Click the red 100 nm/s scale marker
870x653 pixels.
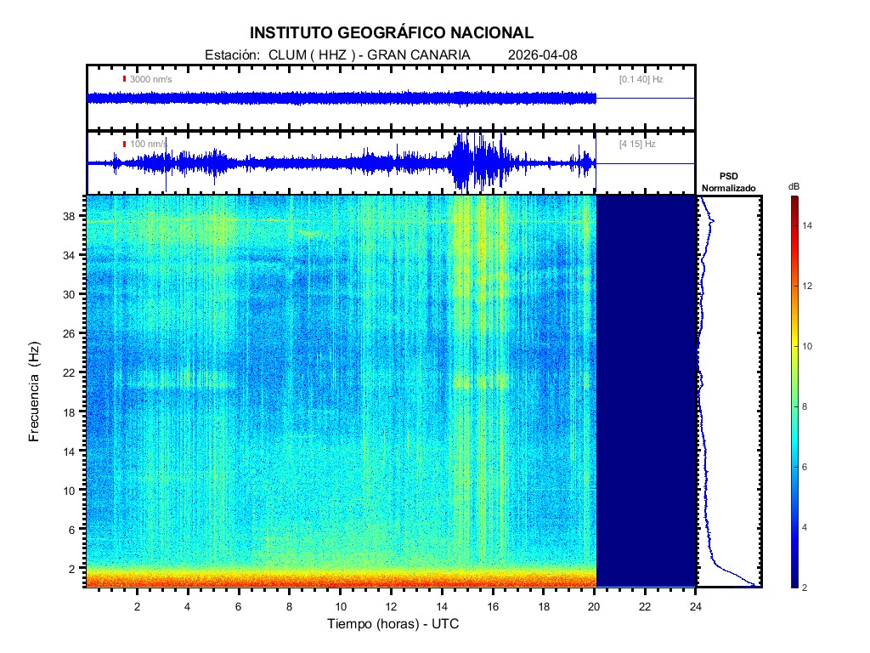pyautogui.click(x=125, y=144)
